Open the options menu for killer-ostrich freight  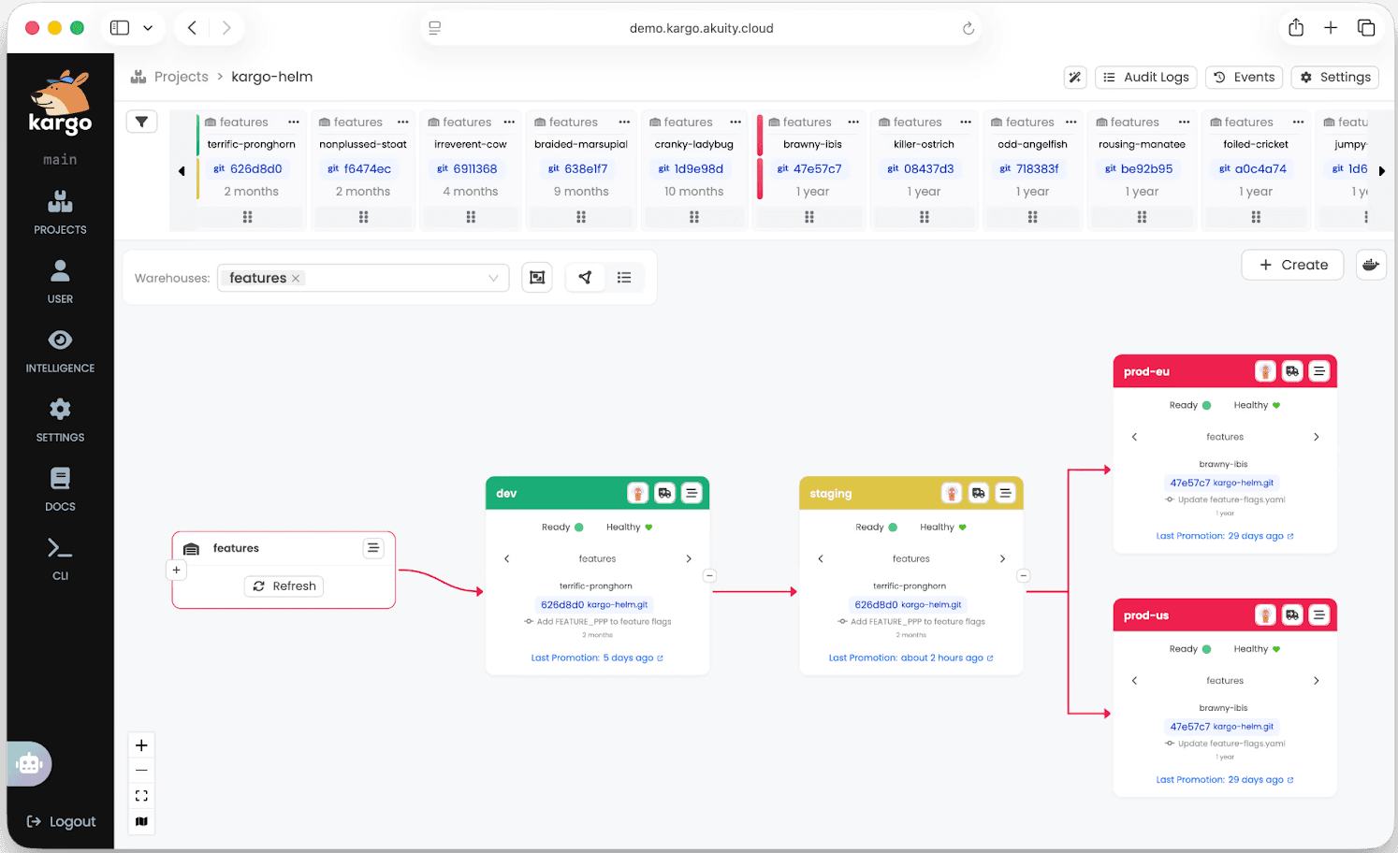click(x=966, y=123)
